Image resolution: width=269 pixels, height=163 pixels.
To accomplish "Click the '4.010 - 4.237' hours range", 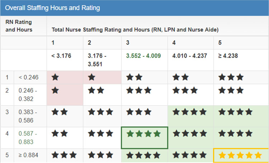I will (x=190, y=56).
